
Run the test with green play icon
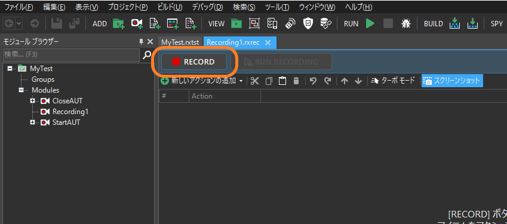point(370,23)
